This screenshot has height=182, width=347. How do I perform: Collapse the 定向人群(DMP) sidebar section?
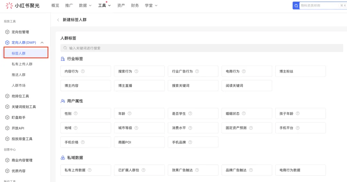click(x=42, y=43)
